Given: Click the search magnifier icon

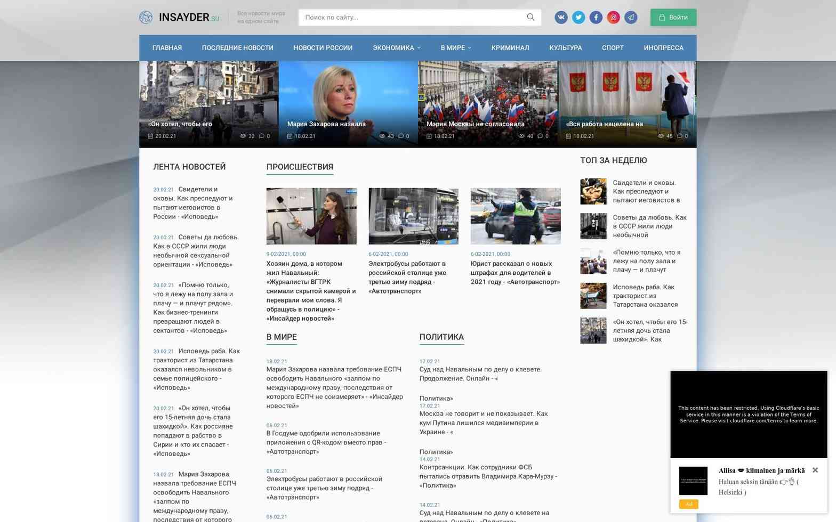Looking at the screenshot, I should 530,17.
